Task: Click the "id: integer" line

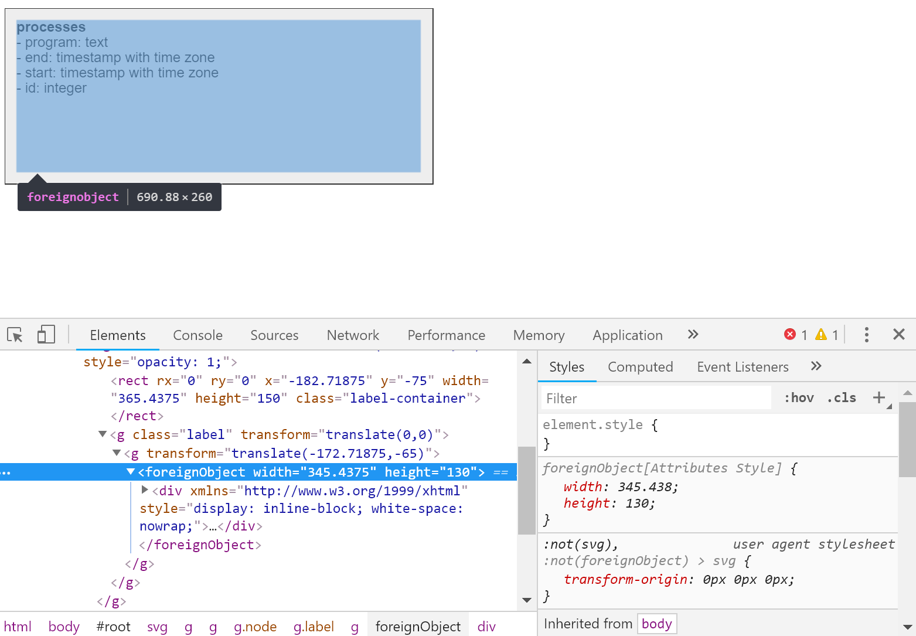Action: click(x=52, y=88)
